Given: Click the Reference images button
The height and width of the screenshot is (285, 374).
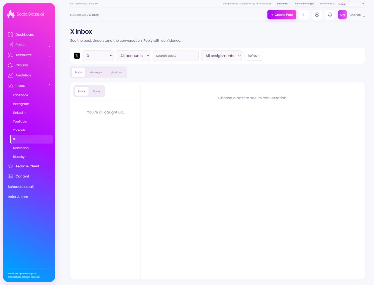Looking at the screenshot, I should 304,4.
